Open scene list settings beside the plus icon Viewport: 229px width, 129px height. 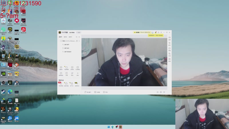76,37
